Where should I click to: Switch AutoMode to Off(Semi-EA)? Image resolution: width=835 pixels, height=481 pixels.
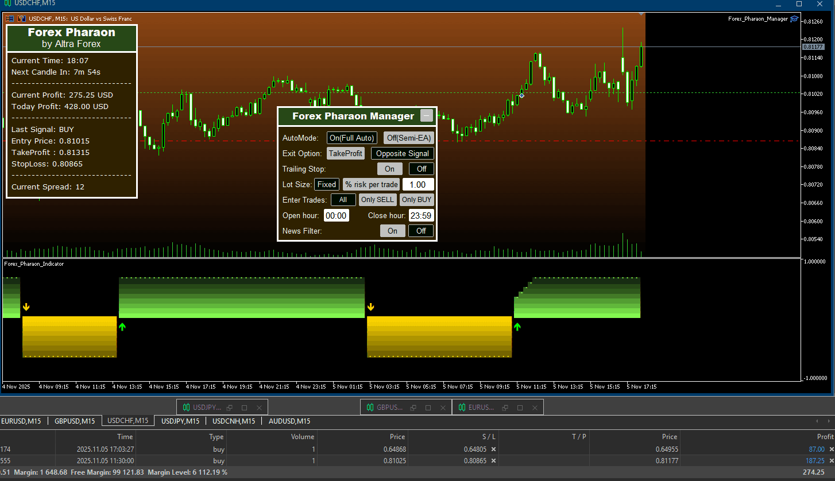[x=408, y=138]
